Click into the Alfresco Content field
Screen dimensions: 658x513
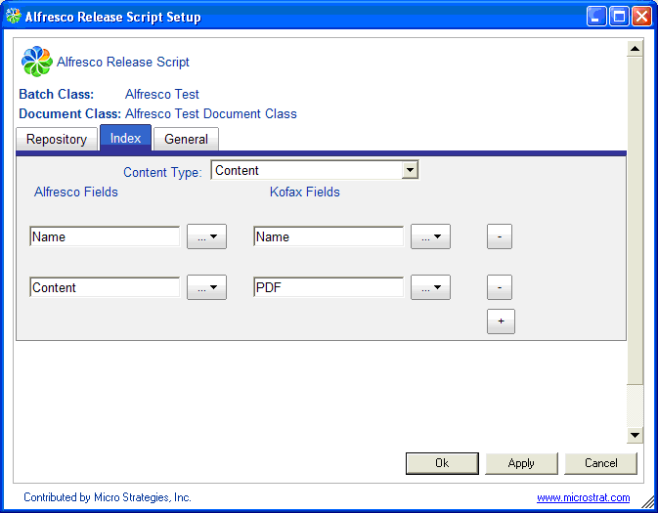[x=105, y=287]
